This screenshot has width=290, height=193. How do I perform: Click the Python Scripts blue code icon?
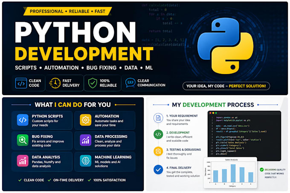point(23,120)
